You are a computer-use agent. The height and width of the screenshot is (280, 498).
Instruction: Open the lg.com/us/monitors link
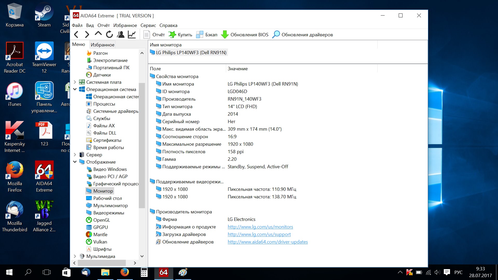pyautogui.click(x=260, y=227)
